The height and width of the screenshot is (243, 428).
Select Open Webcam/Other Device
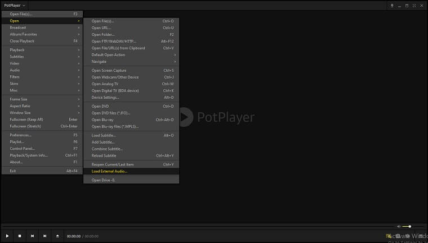131,77
